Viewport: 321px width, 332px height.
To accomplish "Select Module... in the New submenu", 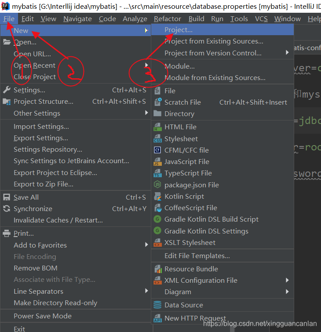I will [x=223, y=66].
